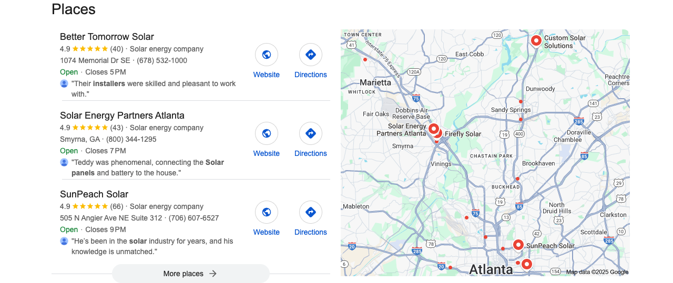Image resolution: width=673 pixels, height=283 pixels.
Task: Select Custom Solar Solutions map pin
Action: tap(536, 40)
